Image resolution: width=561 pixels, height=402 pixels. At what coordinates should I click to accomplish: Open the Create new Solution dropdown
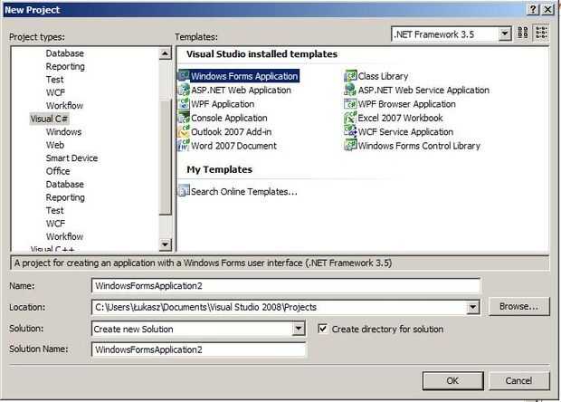(x=299, y=329)
